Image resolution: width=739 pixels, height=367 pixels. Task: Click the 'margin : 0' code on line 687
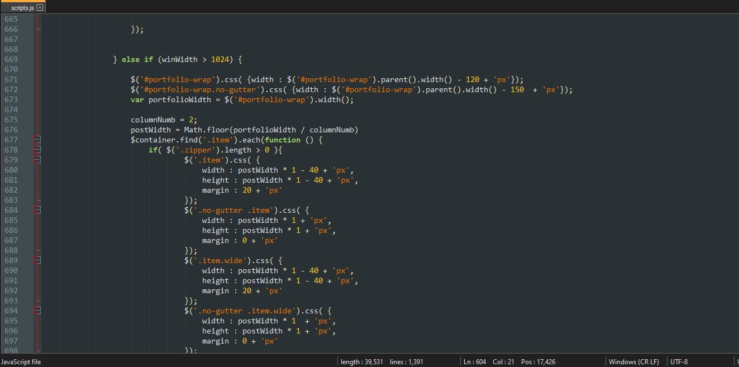point(240,240)
